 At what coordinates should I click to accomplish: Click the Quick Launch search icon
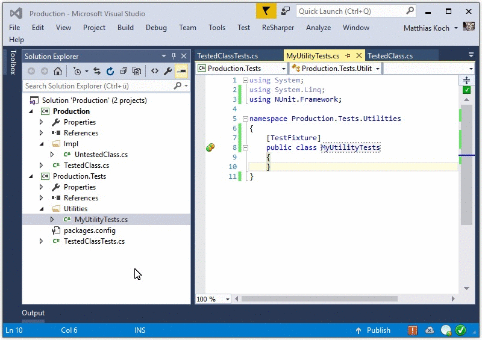click(410, 11)
